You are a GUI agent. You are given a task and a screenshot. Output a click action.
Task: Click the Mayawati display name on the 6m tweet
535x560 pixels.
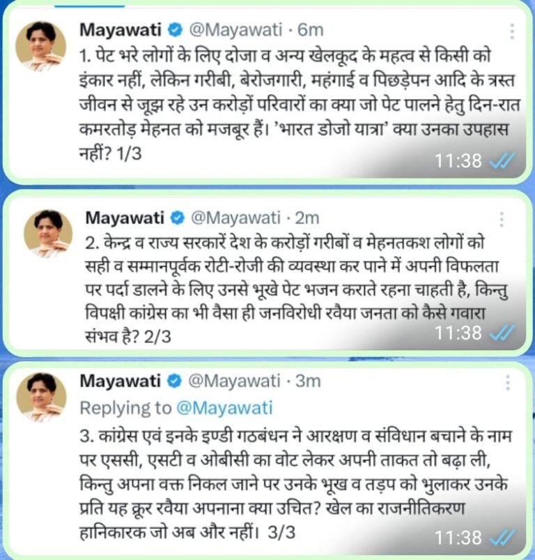(121, 30)
